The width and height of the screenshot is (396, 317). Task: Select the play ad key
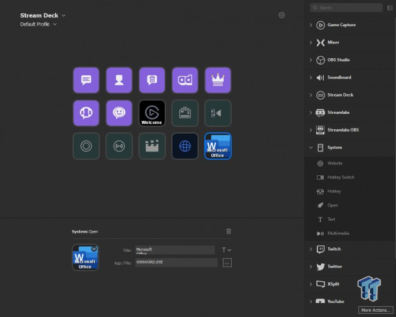tap(185, 80)
